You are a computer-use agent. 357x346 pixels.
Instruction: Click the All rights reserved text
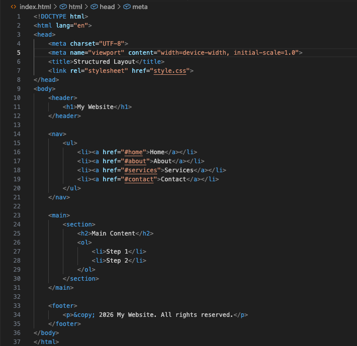click(197, 315)
